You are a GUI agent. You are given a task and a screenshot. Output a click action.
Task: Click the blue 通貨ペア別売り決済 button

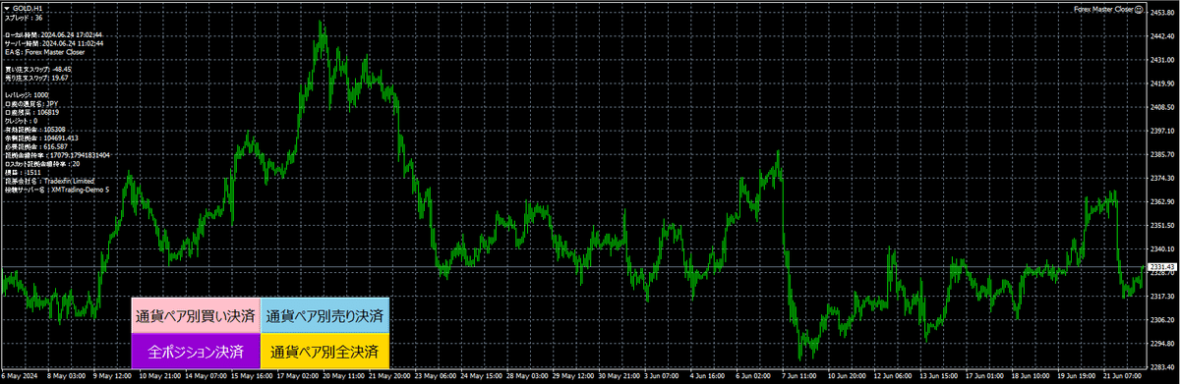pos(325,316)
